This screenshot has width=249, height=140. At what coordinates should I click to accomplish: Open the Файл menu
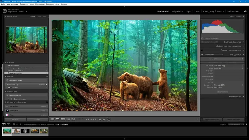tap(3, 4)
